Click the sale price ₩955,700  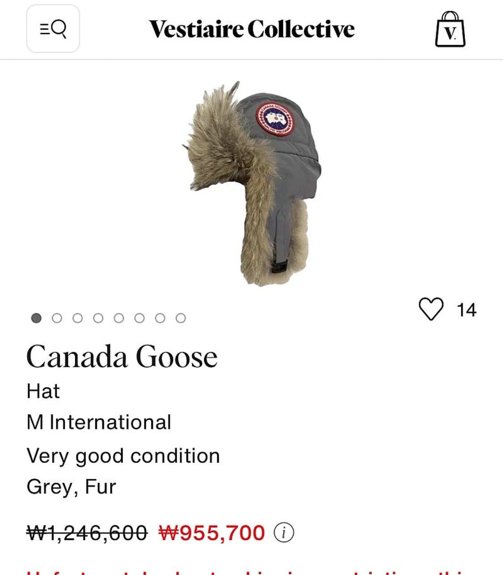click(212, 532)
